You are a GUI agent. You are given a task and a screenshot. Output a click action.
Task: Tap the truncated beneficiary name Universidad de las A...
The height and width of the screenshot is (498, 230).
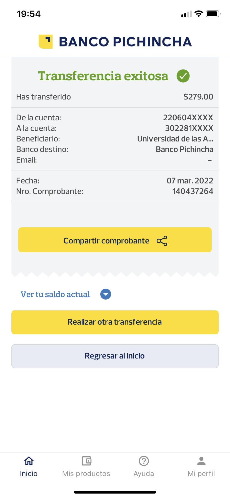click(175, 139)
